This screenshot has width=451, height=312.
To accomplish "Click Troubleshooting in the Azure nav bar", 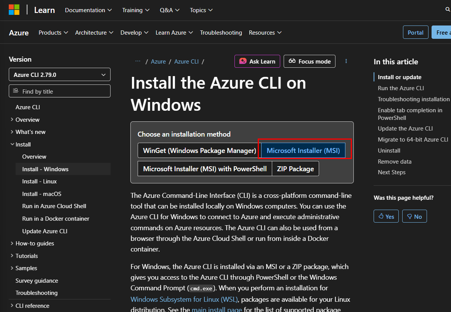I will coord(221,33).
